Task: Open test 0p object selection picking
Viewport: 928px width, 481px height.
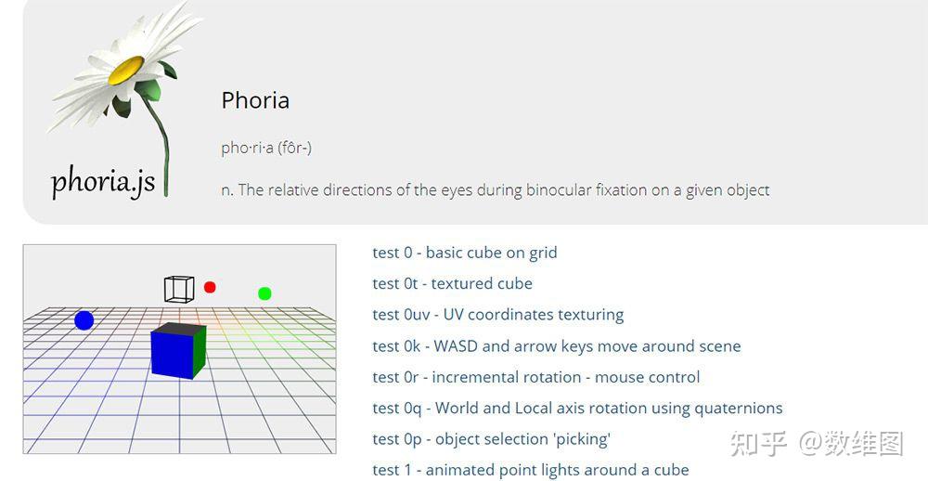Action: (491, 438)
